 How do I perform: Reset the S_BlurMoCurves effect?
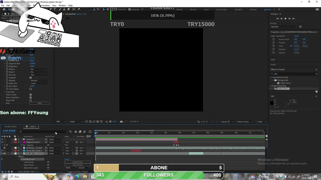coord(67,159)
